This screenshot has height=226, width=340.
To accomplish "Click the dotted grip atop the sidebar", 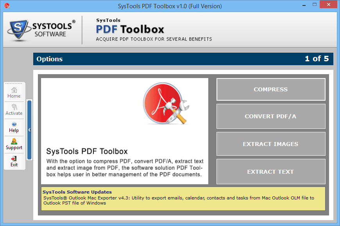I will [14, 84].
